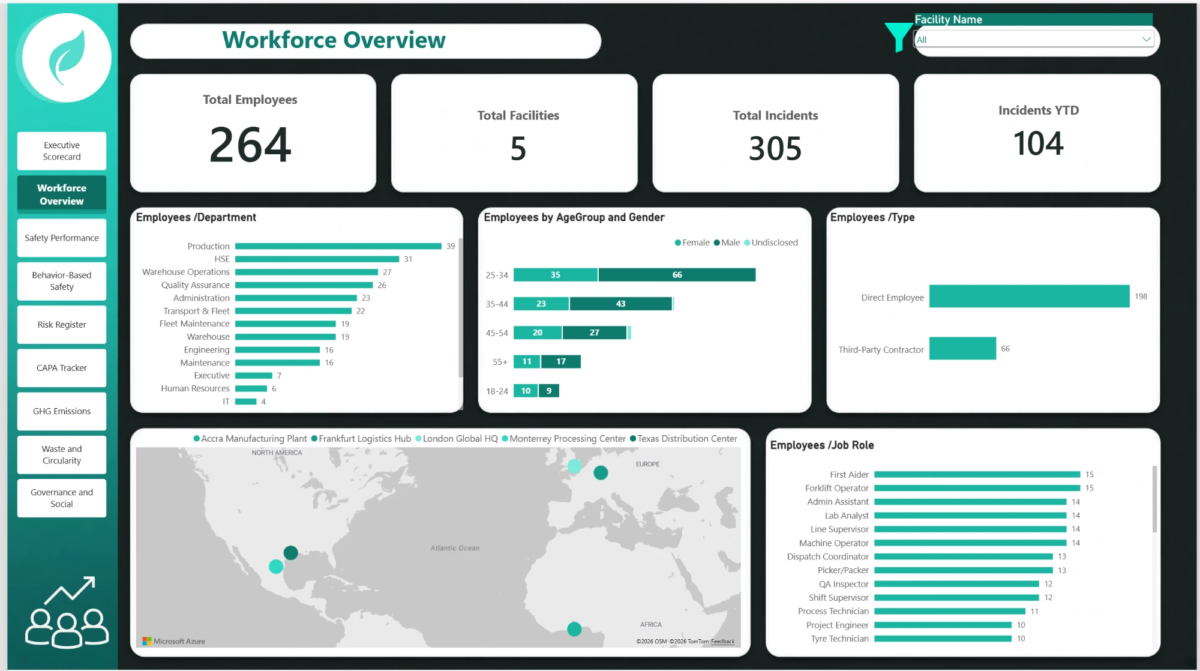Click the Employees/Job Role chart scrollbar

[x=1154, y=499]
